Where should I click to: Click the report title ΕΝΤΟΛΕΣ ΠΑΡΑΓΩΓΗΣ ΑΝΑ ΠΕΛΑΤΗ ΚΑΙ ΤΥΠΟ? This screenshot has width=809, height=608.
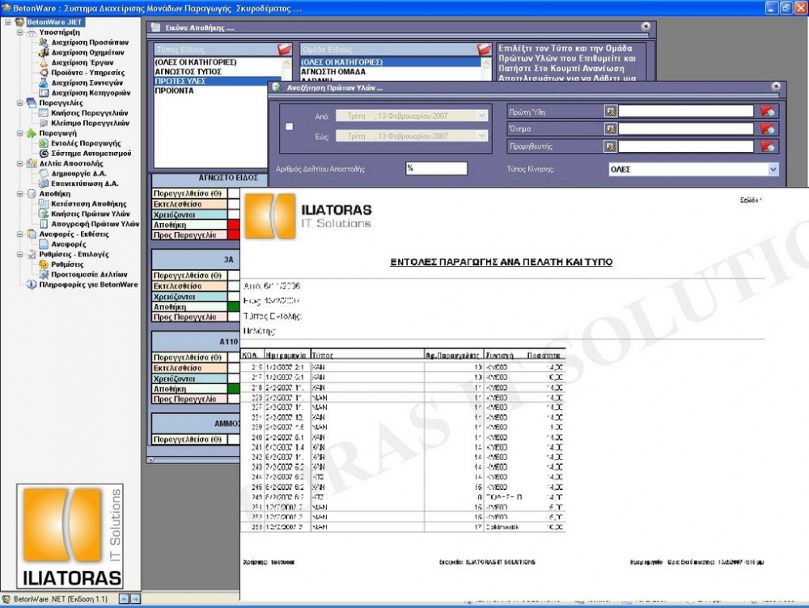[x=502, y=262]
